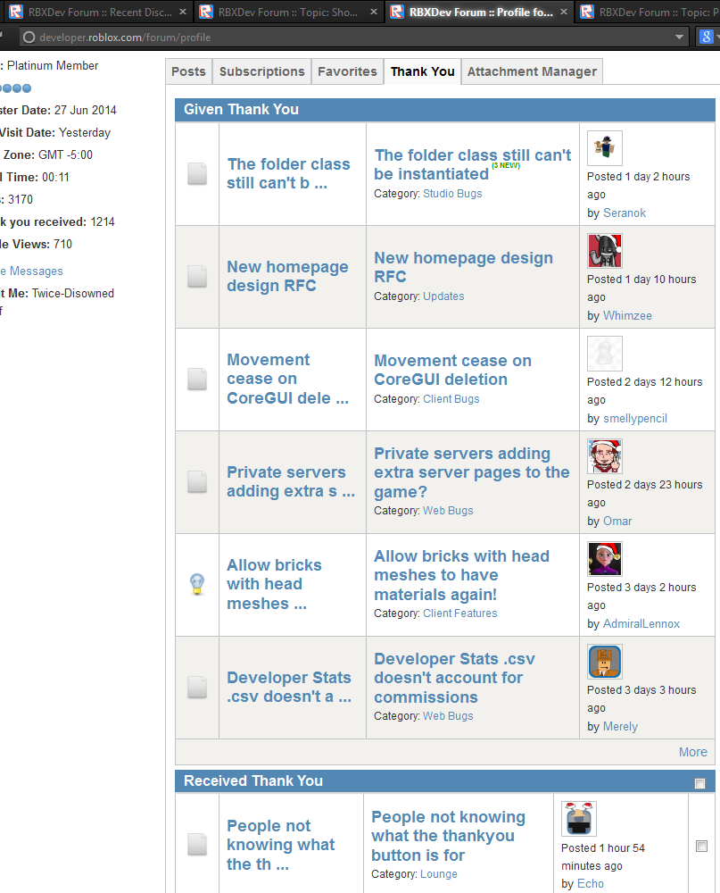The height and width of the screenshot is (893, 720).
Task: Open AdmiralLennox's avatar thumbnail
Action: tap(604, 559)
